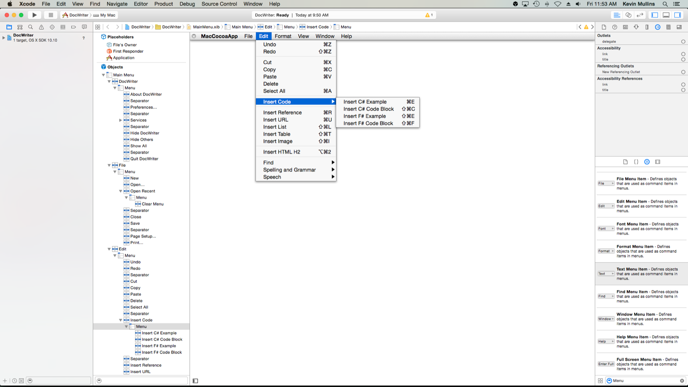The height and width of the screenshot is (387, 688).
Task: Collapse the Edit item in outline
Action: [109, 249]
